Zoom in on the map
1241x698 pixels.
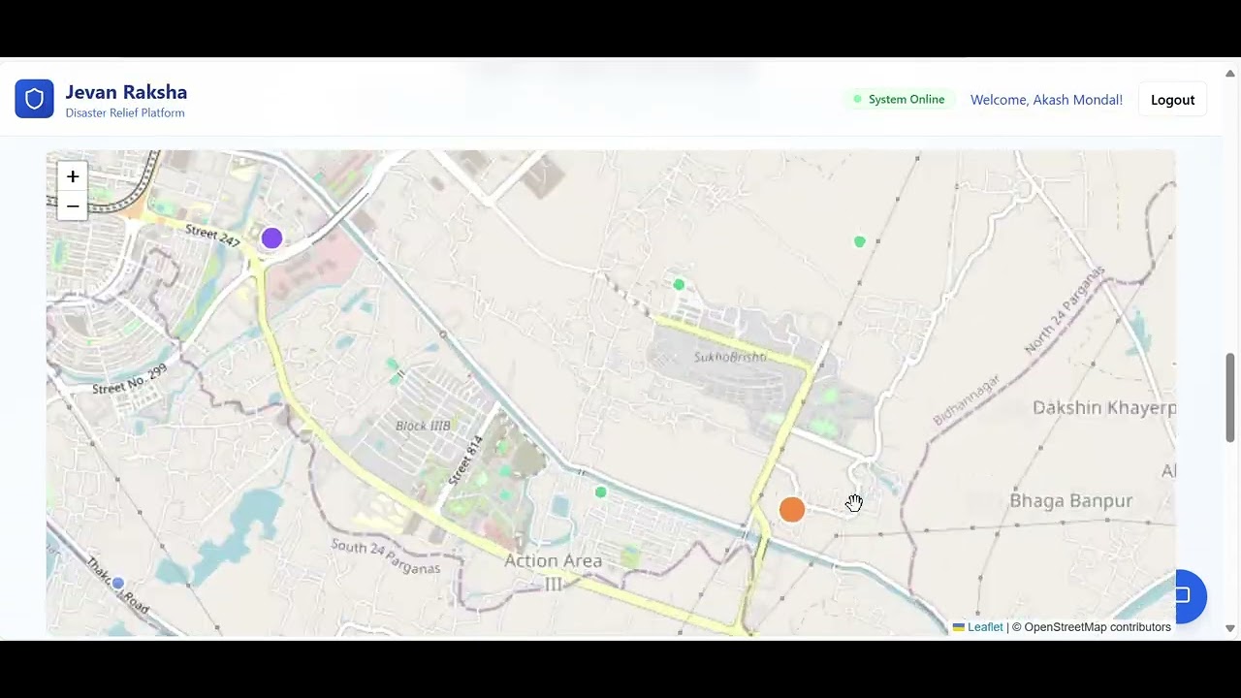[x=73, y=176]
